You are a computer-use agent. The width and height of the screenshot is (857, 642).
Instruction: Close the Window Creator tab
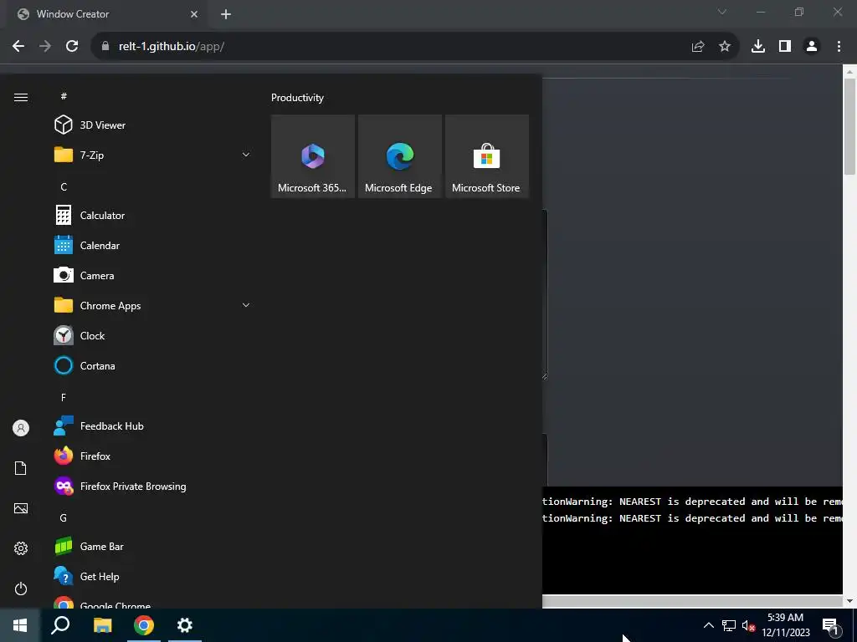coord(194,14)
